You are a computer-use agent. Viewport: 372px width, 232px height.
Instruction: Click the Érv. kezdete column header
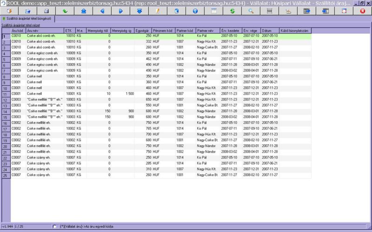point(231,30)
